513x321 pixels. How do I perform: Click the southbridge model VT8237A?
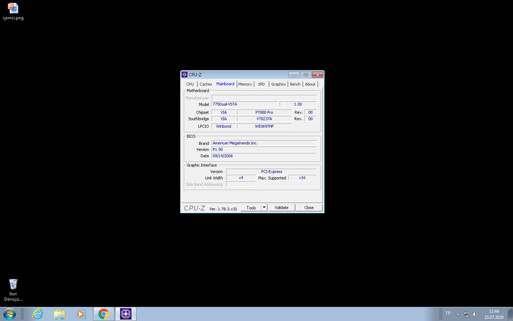pyautogui.click(x=264, y=119)
